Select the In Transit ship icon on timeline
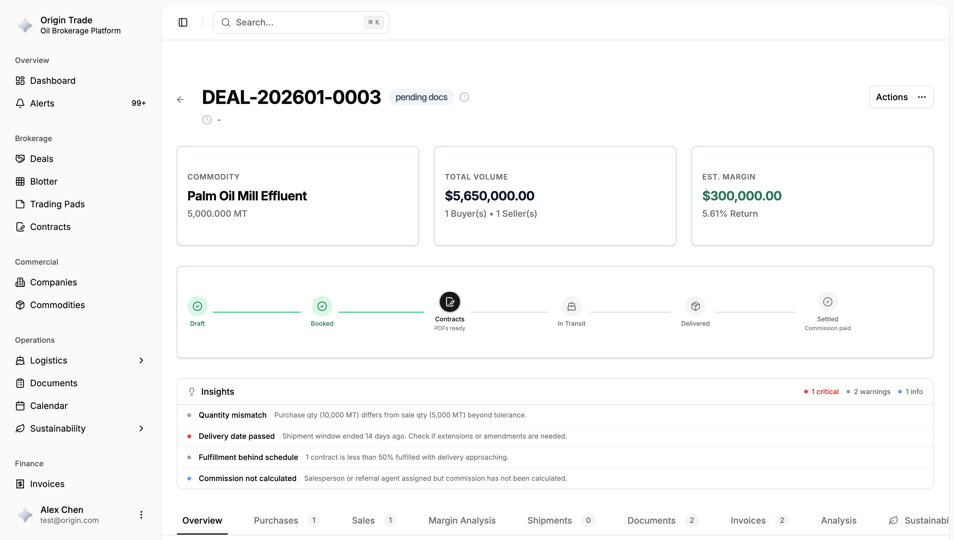This screenshot has height=540, width=954. coord(571,306)
